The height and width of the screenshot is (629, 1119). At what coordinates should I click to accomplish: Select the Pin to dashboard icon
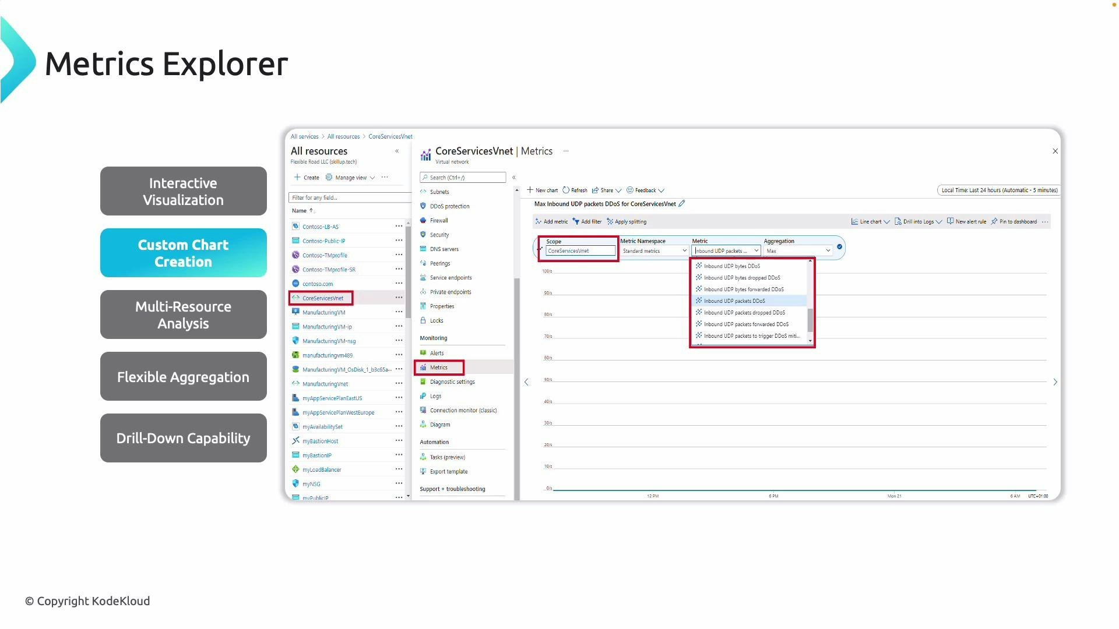[x=994, y=221]
